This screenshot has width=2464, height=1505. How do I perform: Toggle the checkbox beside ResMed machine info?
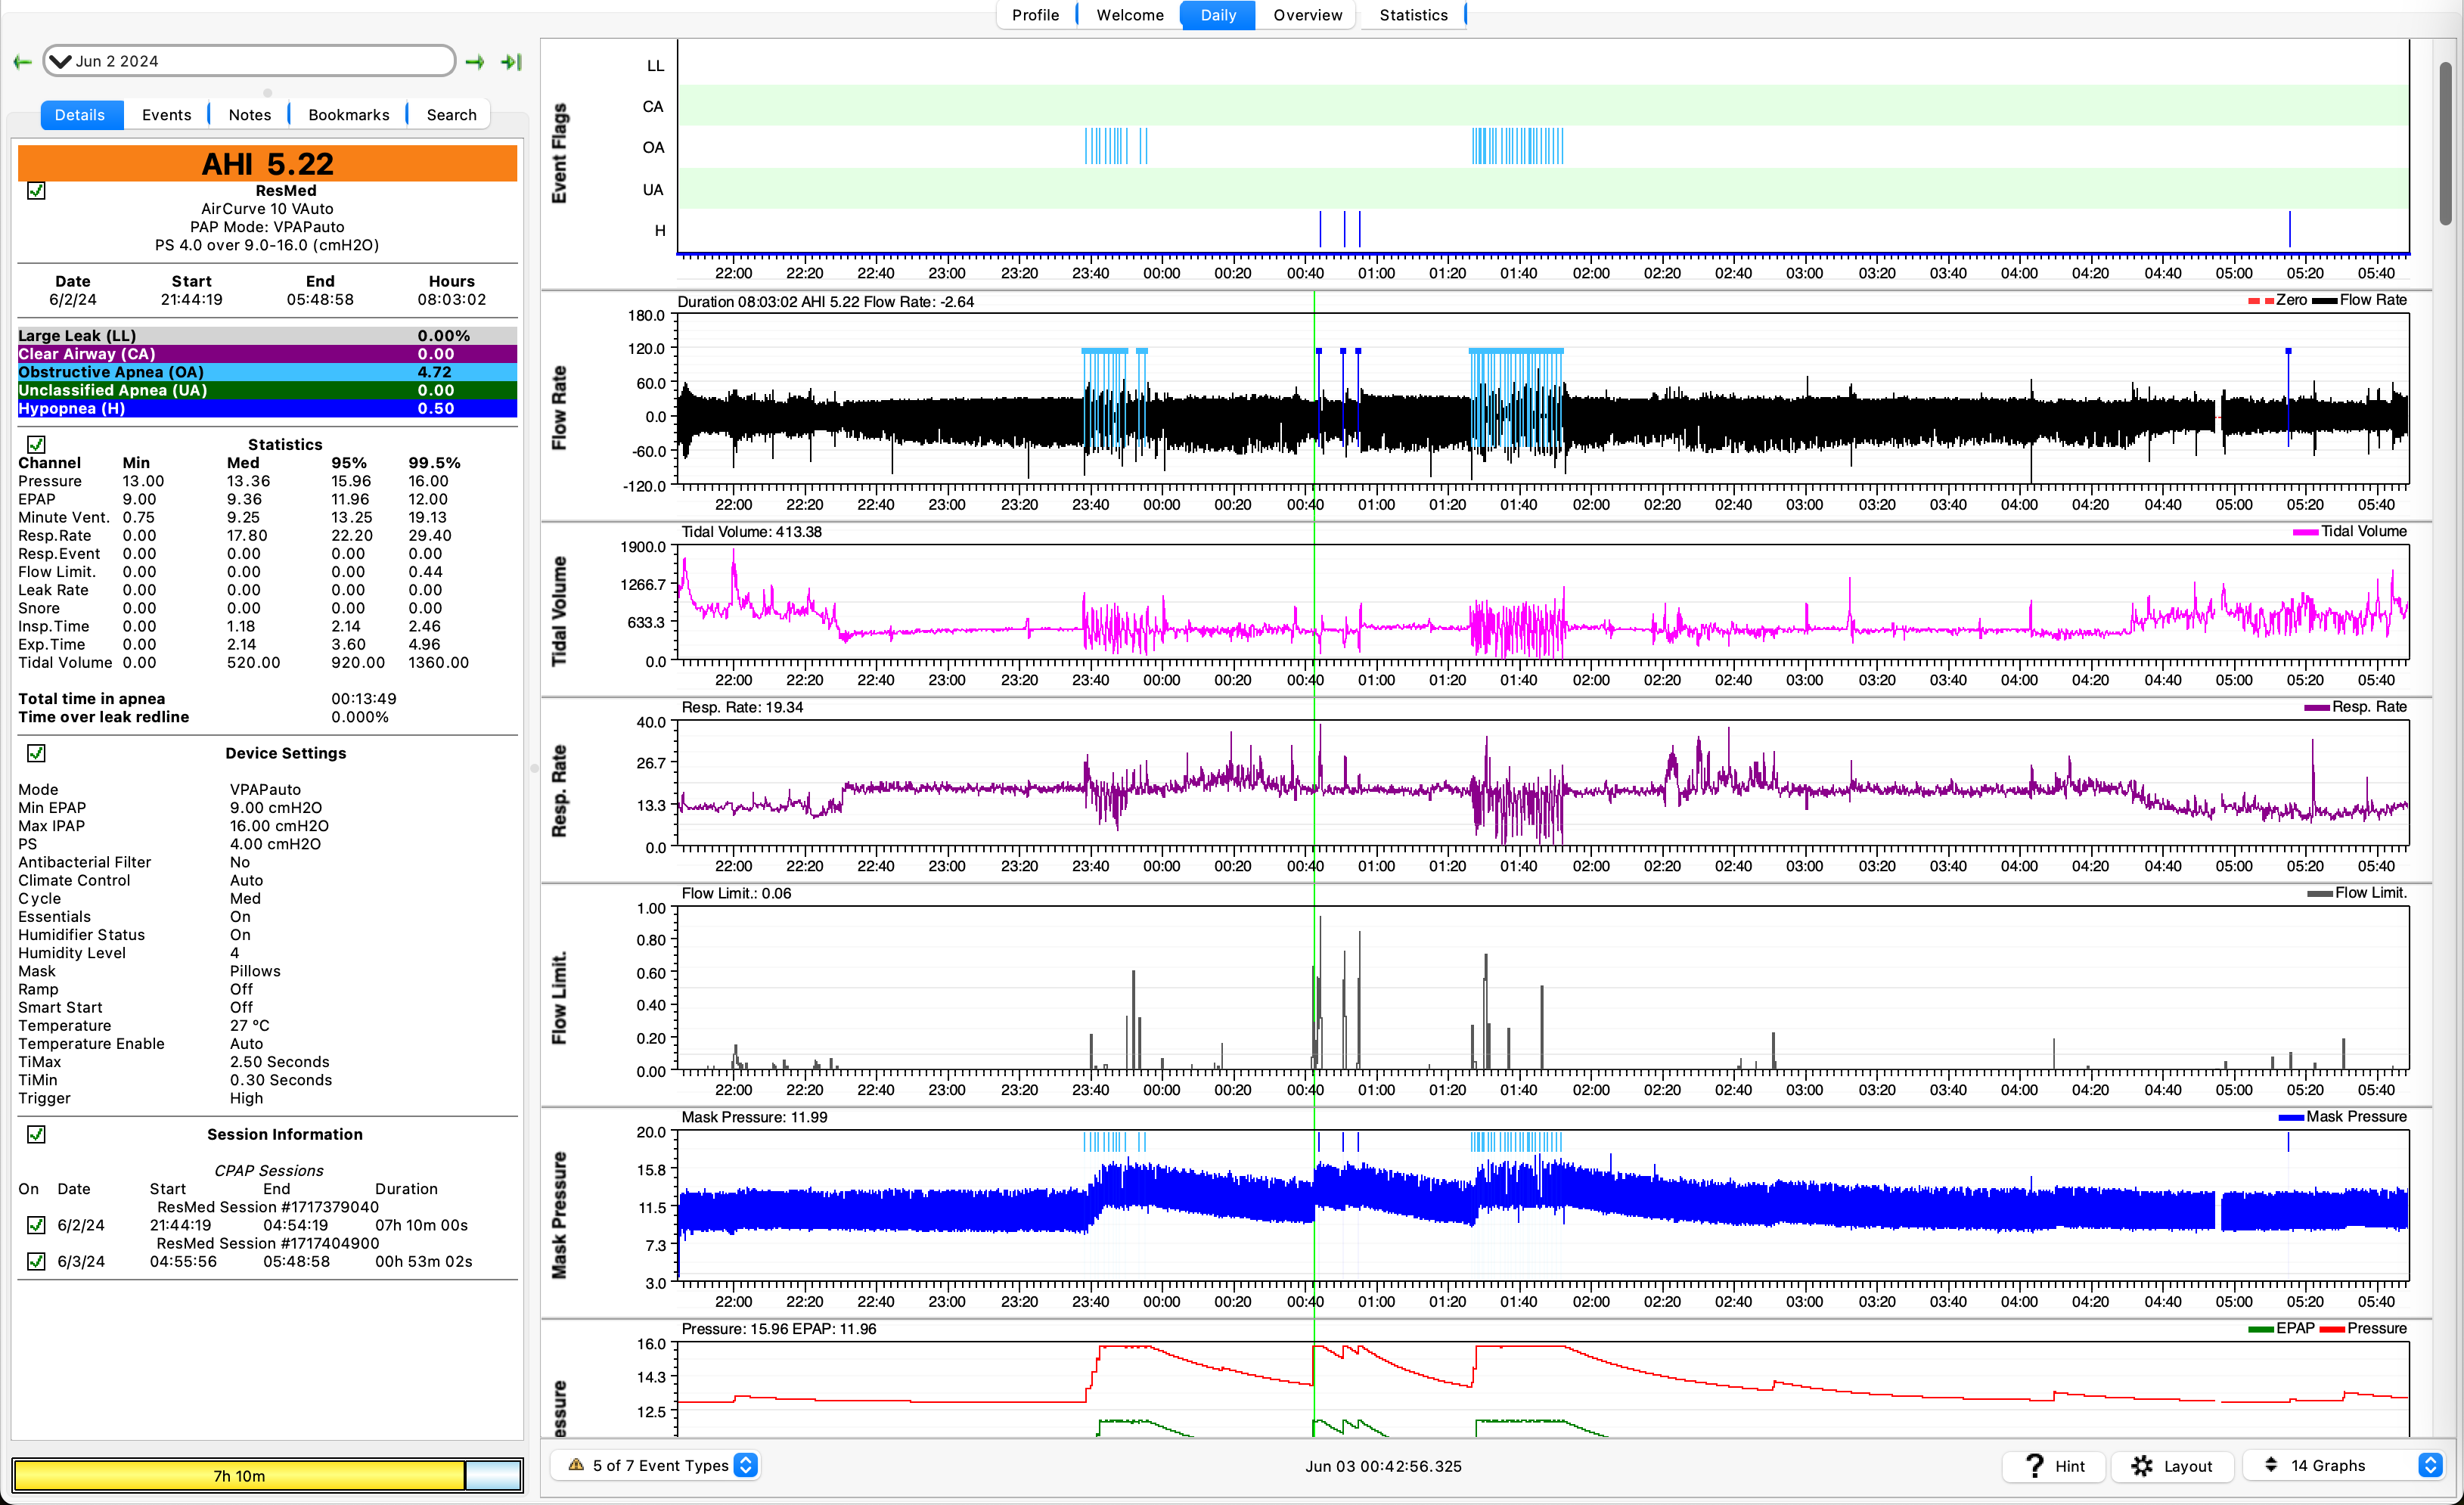coord(36,190)
